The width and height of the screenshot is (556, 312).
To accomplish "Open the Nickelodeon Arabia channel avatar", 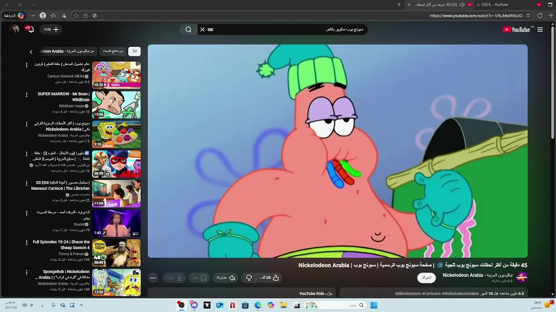I will click(x=522, y=277).
